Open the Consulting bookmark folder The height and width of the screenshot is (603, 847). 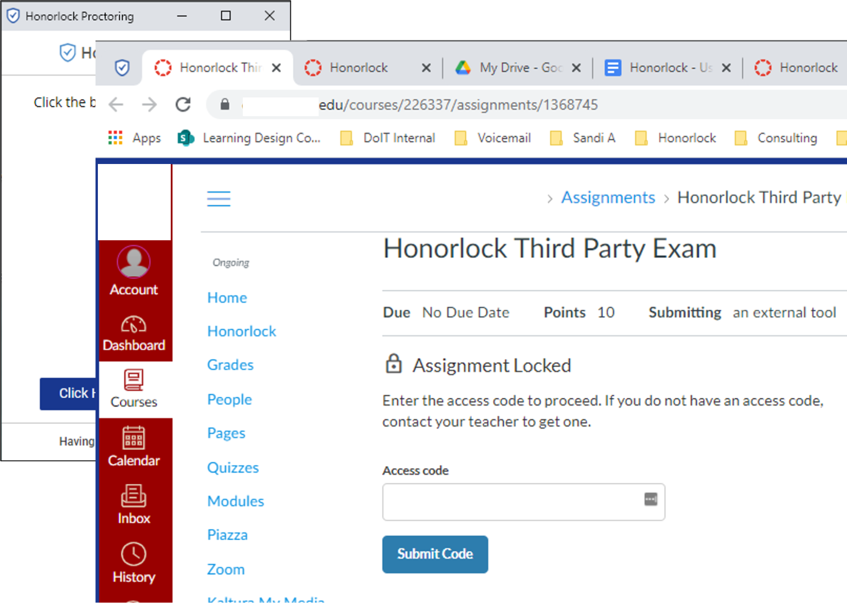776,138
